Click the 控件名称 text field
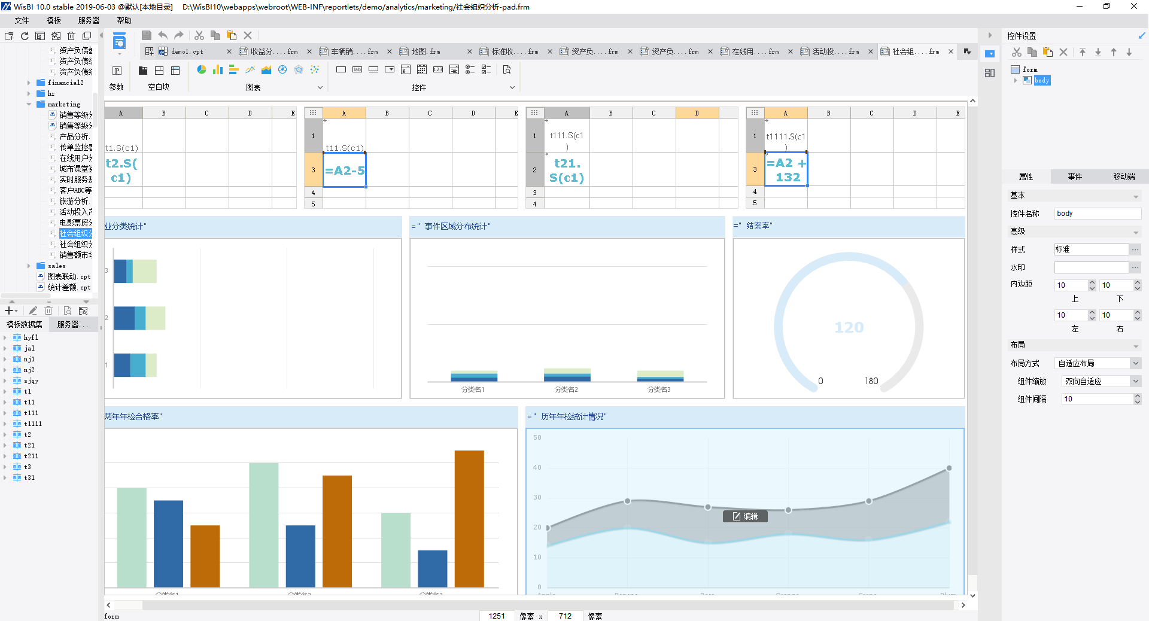The height and width of the screenshot is (621, 1149). tap(1097, 214)
